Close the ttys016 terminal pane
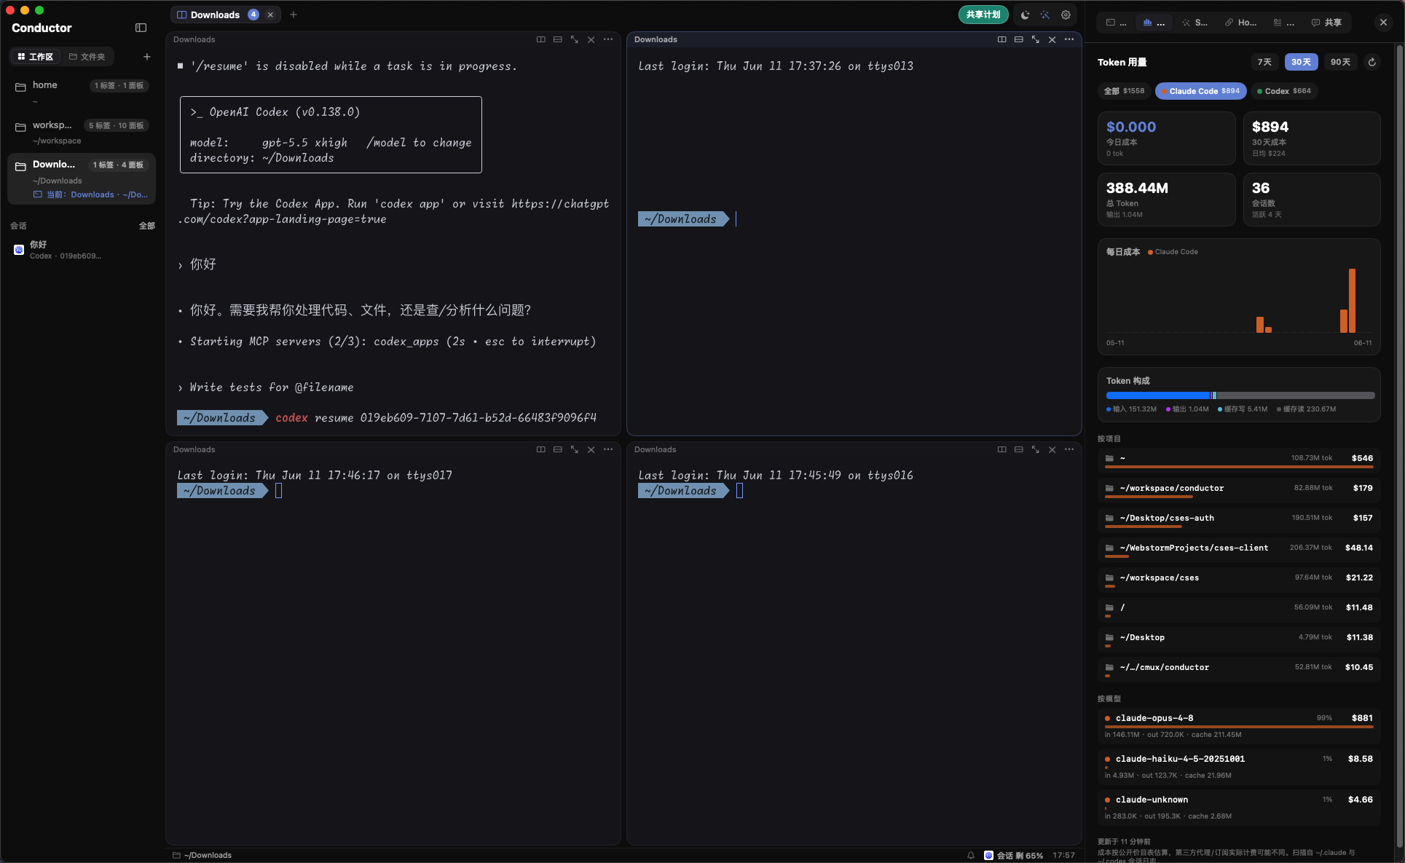Viewport: 1405px width, 863px height. click(1052, 449)
